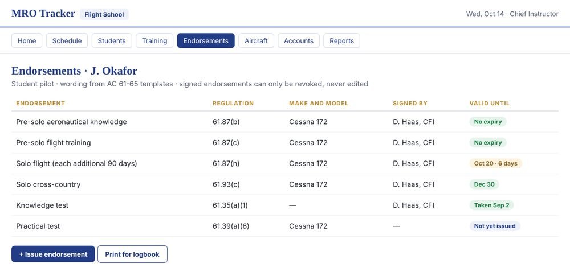
Task: Click the Signed By column header
Action: pyautogui.click(x=410, y=103)
